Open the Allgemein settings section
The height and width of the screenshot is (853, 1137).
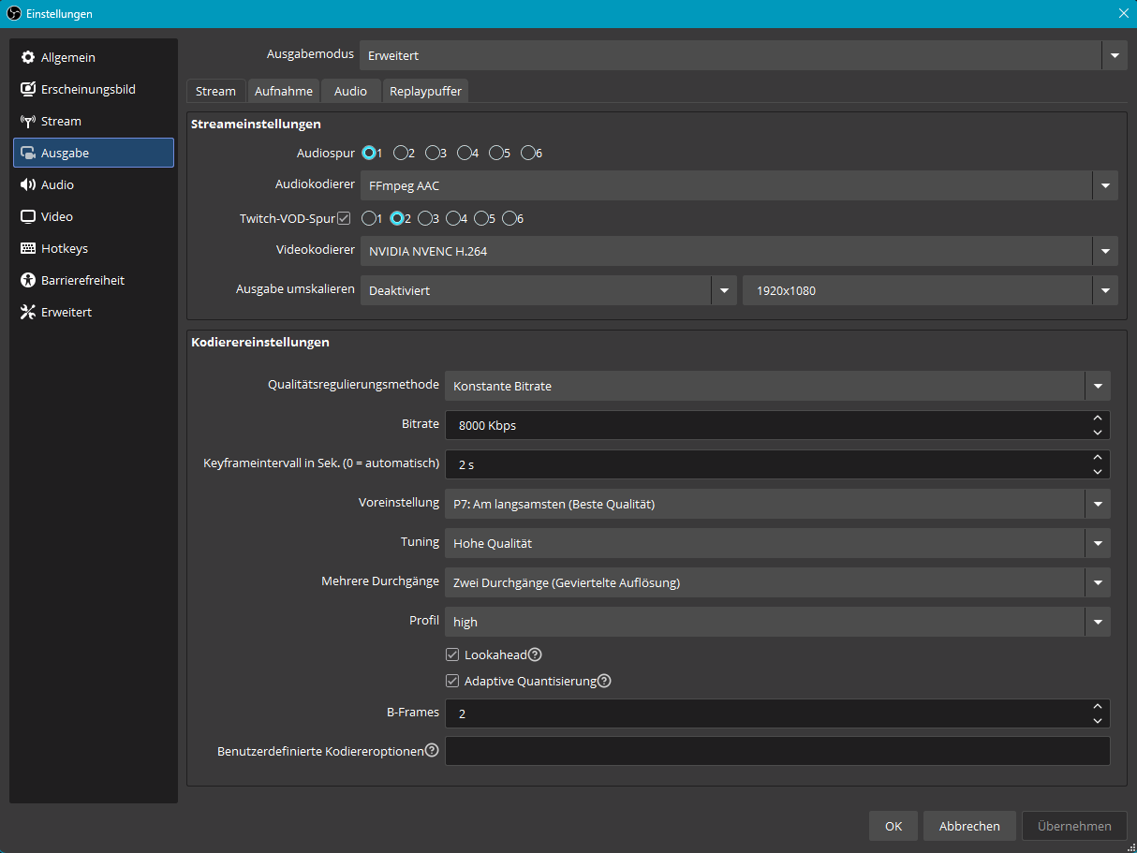click(x=68, y=57)
